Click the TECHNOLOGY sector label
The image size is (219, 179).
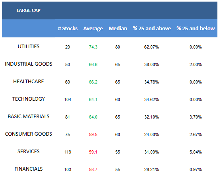tap(29, 99)
